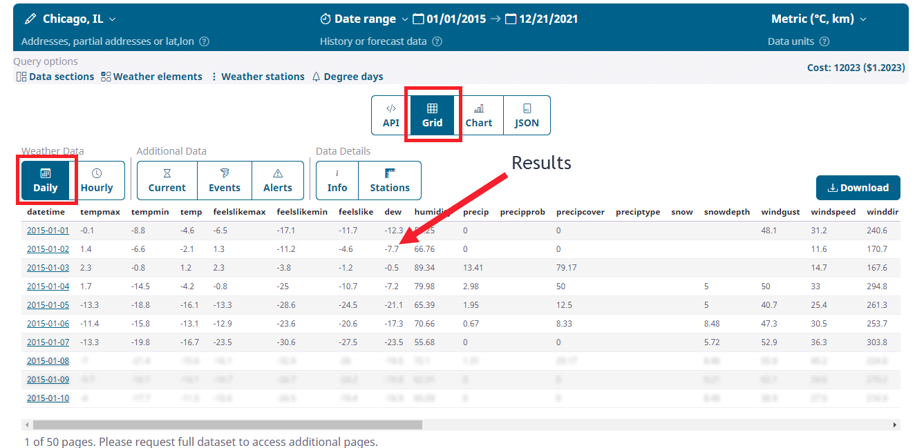Toggle Hourly weather data view
The height and width of the screenshot is (448, 915).
[97, 180]
